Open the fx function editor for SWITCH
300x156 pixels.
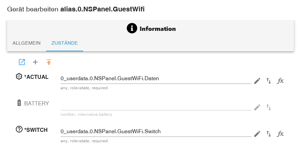pos(280,134)
